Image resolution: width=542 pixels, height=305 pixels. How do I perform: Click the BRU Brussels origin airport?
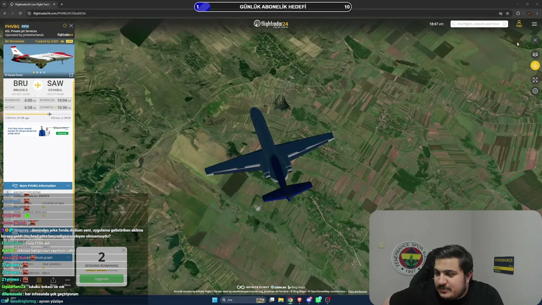click(x=20, y=86)
